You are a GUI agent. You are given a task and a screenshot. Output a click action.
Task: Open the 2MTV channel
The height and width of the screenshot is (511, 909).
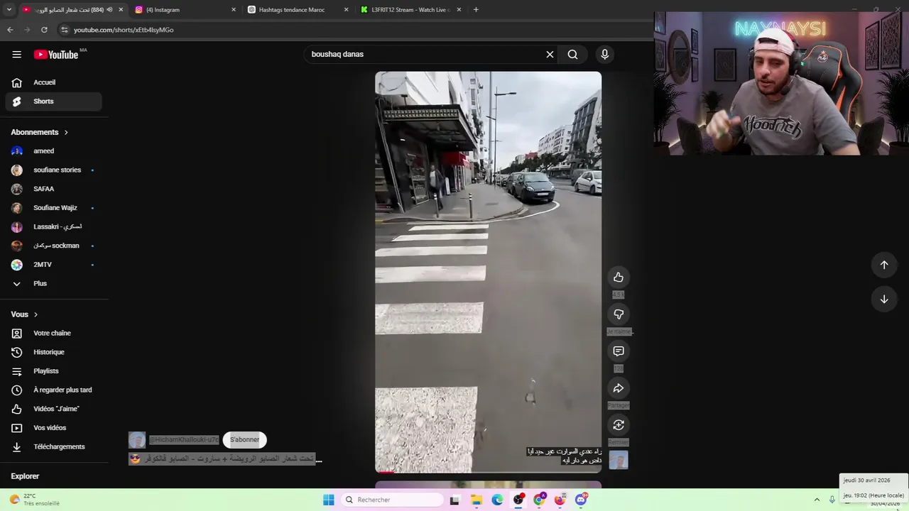point(53,265)
